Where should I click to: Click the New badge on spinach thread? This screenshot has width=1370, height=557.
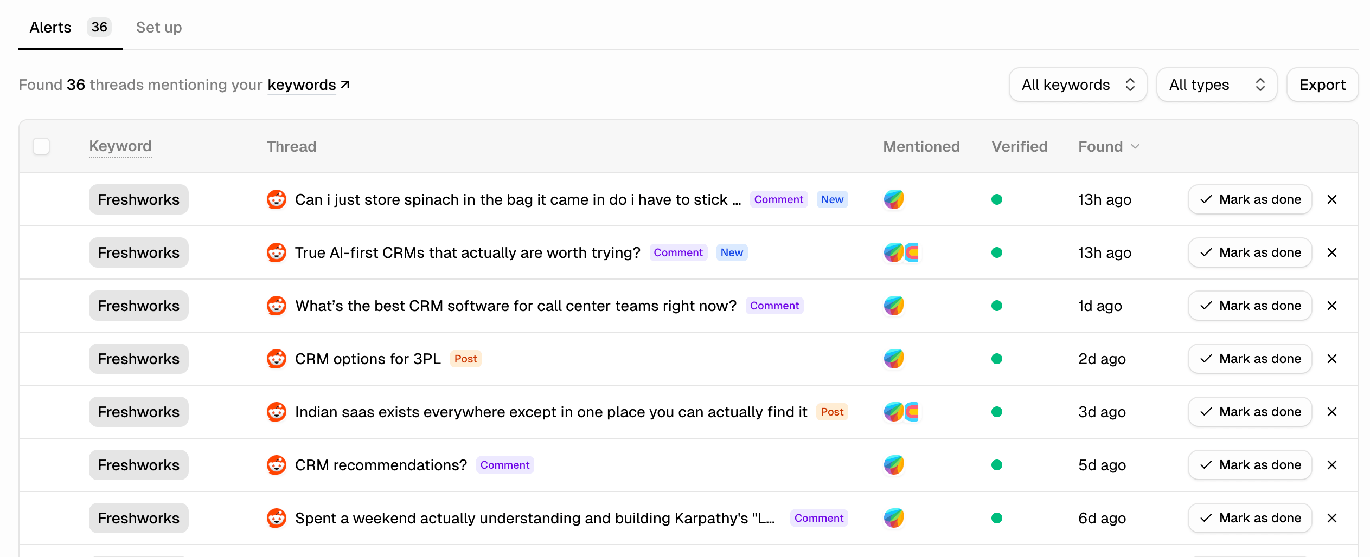point(832,199)
